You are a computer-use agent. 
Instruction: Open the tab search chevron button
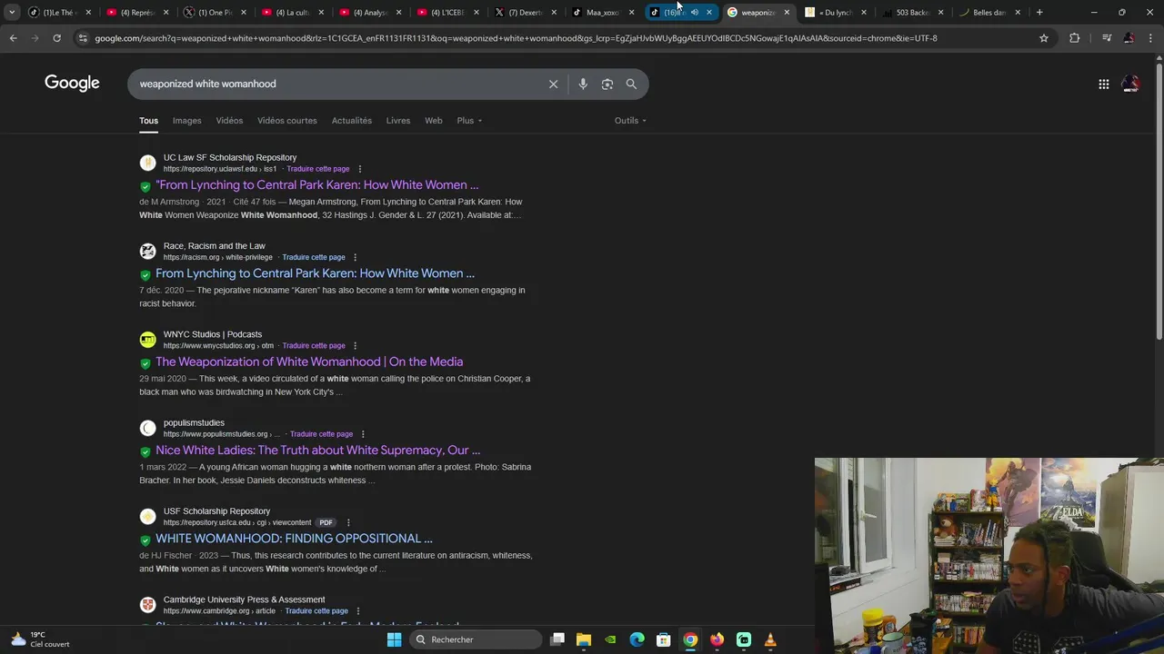tap(11, 13)
